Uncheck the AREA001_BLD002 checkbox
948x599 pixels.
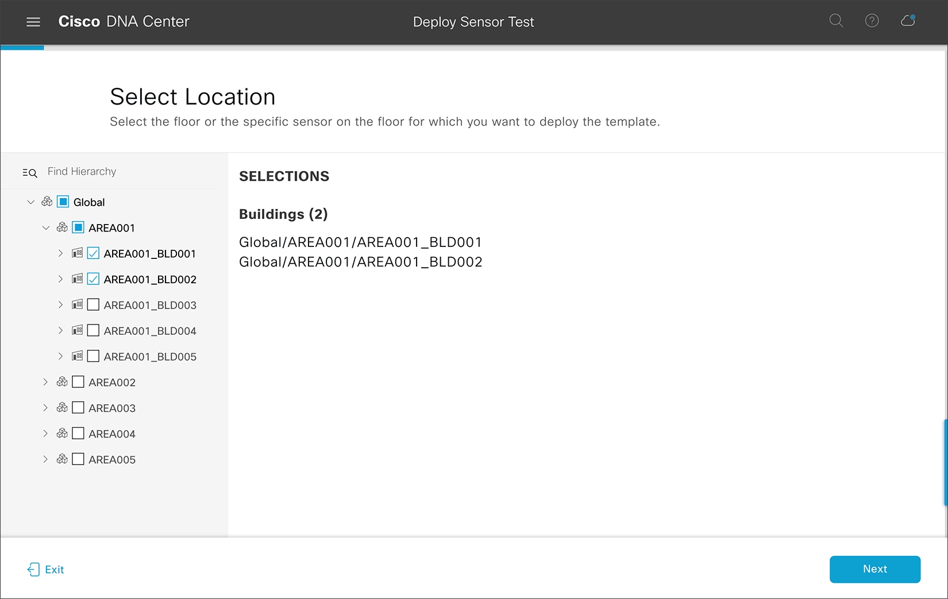[x=93, y=279]
